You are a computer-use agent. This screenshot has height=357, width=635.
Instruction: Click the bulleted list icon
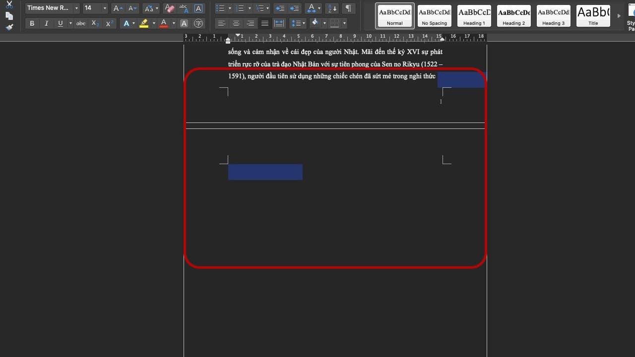[221, 8]
